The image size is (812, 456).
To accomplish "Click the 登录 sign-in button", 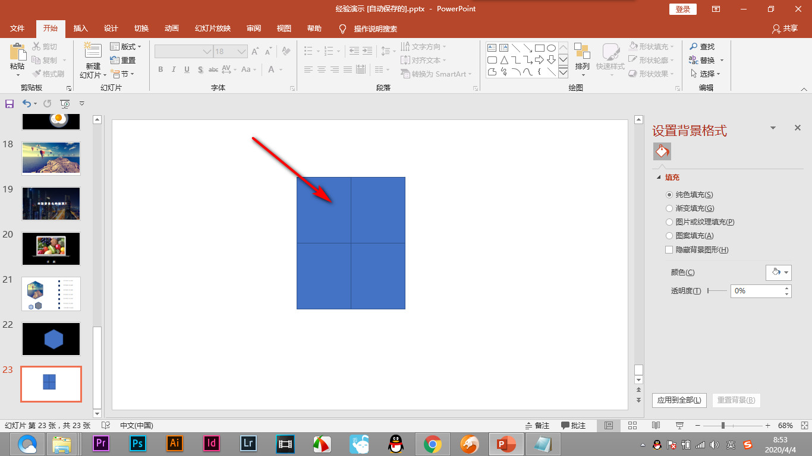I will (x=682, y=9).
